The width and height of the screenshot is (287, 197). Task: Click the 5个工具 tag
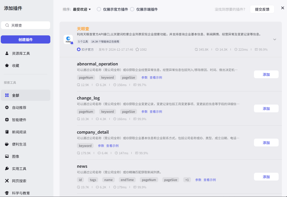coord(83,41)
